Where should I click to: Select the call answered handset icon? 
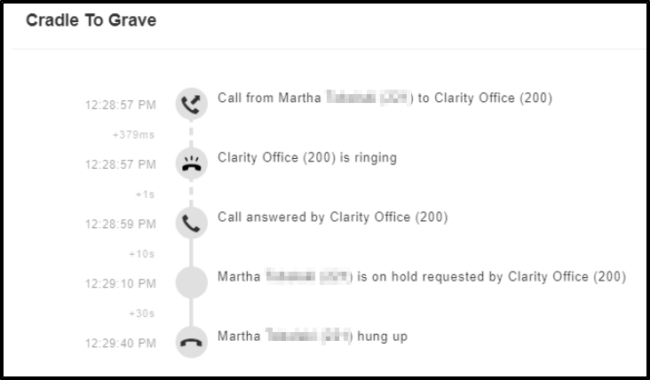191,224
